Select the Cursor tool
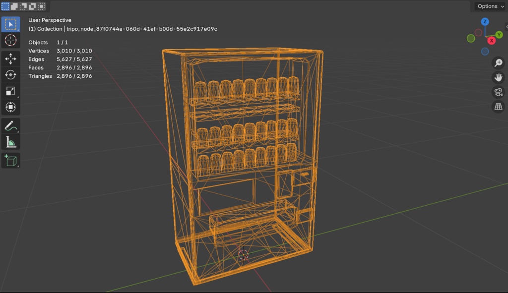This screenshot has width=508, height=293. click(10, 41)
